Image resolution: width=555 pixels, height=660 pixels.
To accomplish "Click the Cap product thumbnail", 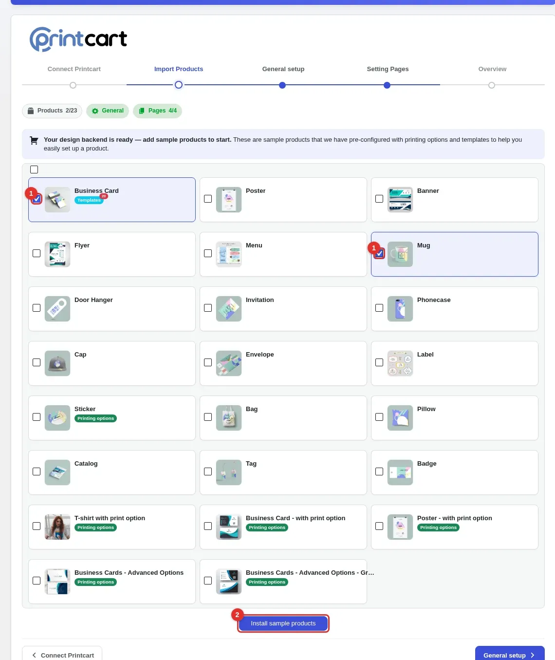I will [x=57, y=363].
